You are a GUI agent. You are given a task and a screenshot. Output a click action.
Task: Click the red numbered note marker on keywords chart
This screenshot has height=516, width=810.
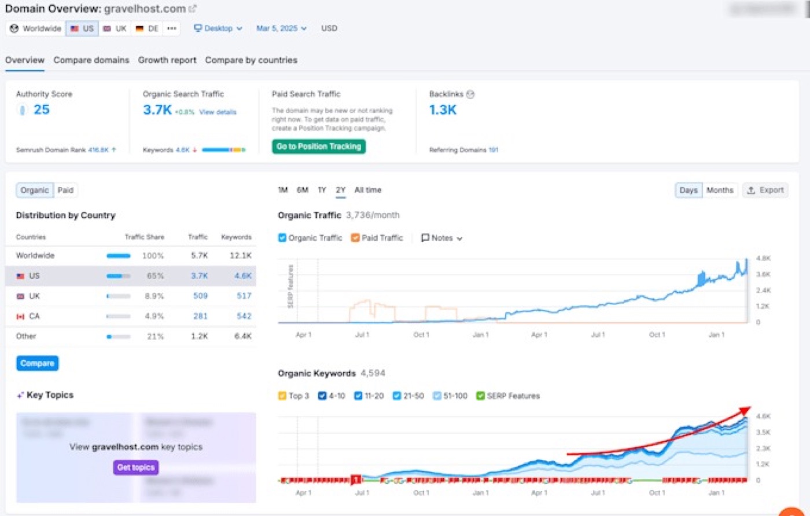tap(356, 480)
